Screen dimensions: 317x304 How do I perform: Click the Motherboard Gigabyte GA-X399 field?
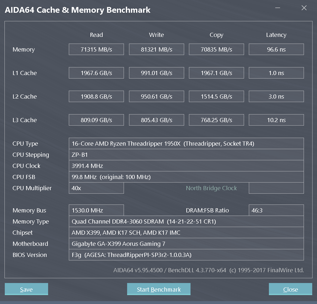[186, 244]
